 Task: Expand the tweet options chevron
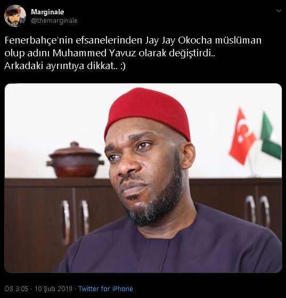[x=279, y=11]
